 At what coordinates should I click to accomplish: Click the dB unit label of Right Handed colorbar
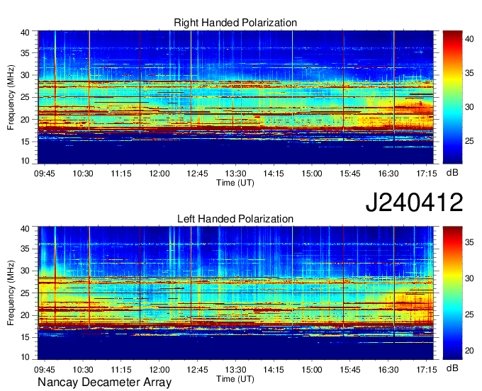(x=452, y=173)
